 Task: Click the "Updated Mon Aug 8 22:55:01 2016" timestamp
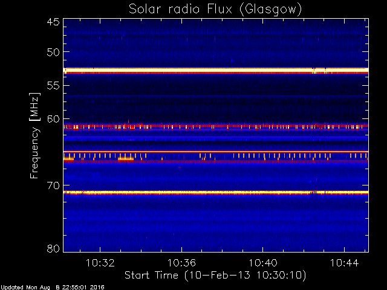(53, 288)
